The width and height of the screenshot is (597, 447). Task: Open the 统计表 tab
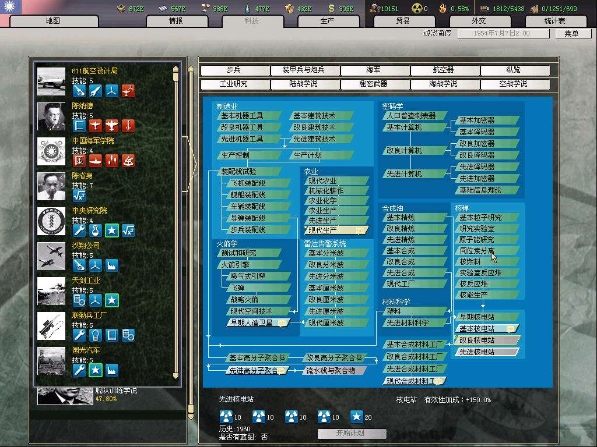coord(554,21)
